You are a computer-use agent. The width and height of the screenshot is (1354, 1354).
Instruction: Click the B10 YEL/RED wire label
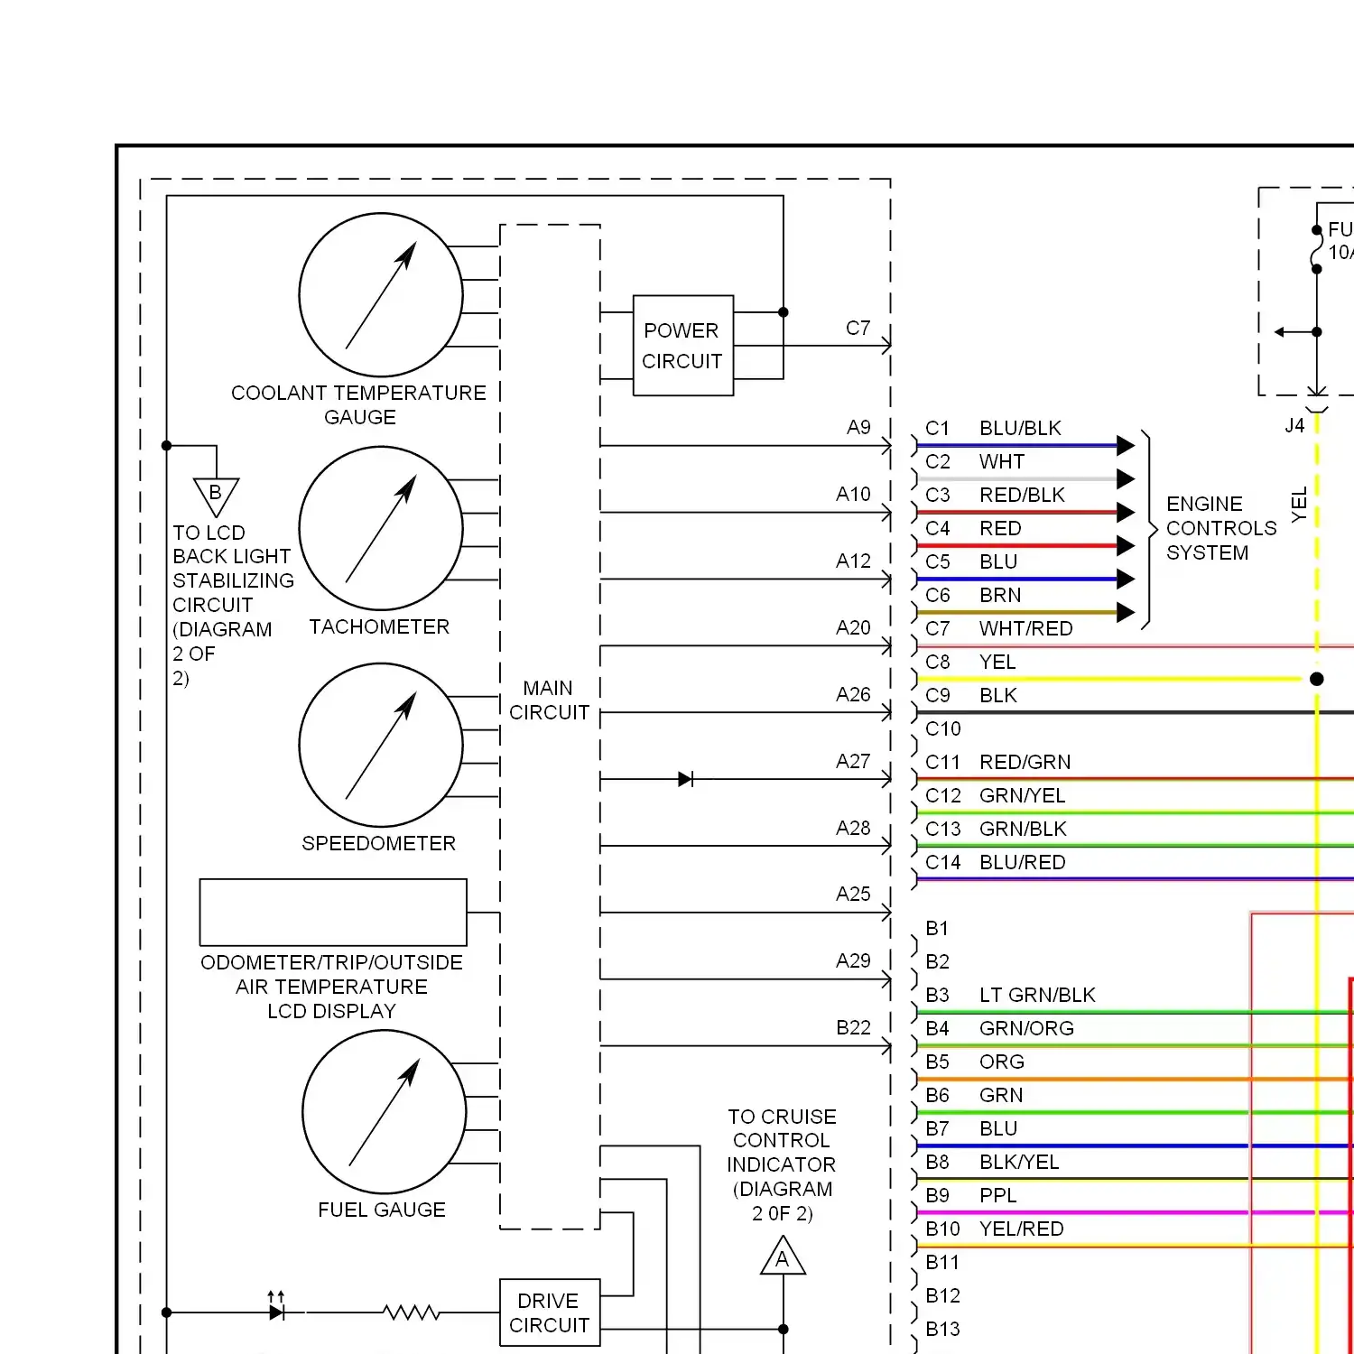995,1229
